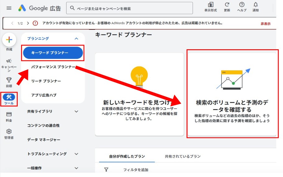This screenshot has width=283, height=177.
Task: Select the 自分が作成したプラン tab
Action: (127, 157)
